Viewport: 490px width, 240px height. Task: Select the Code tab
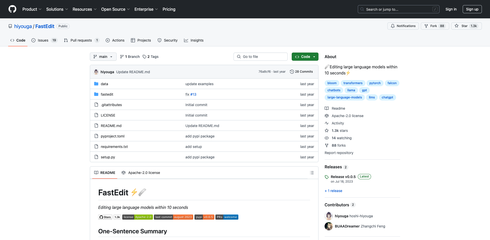[18, 40]
